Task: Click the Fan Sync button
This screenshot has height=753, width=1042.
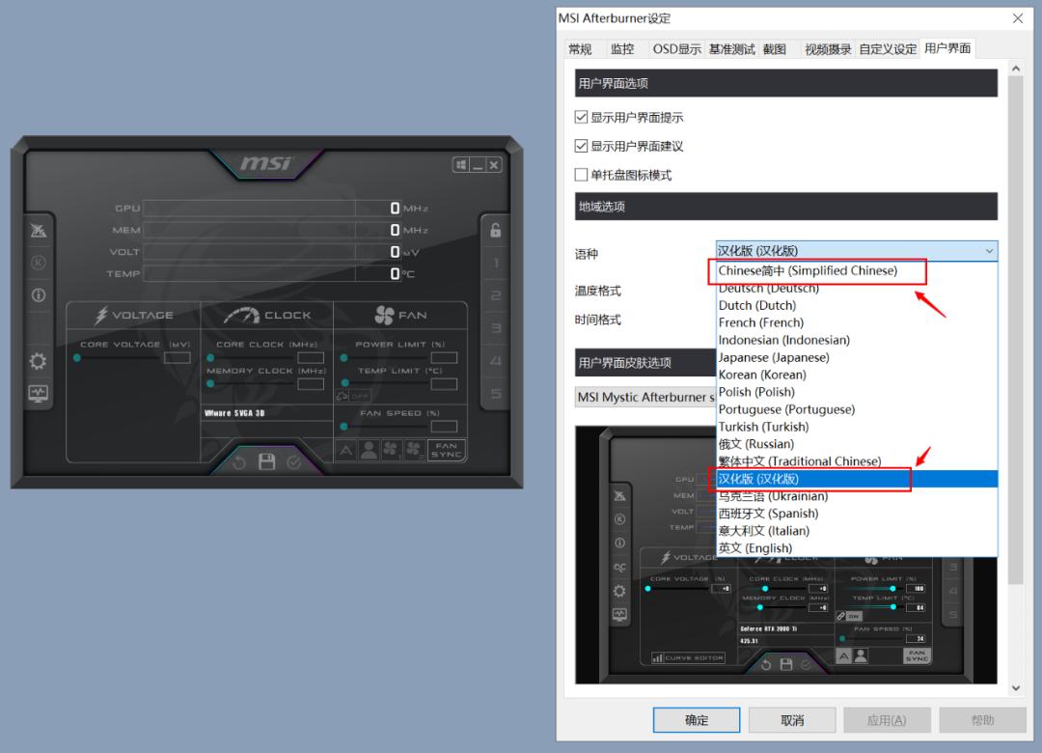Action: coord(446,451)
